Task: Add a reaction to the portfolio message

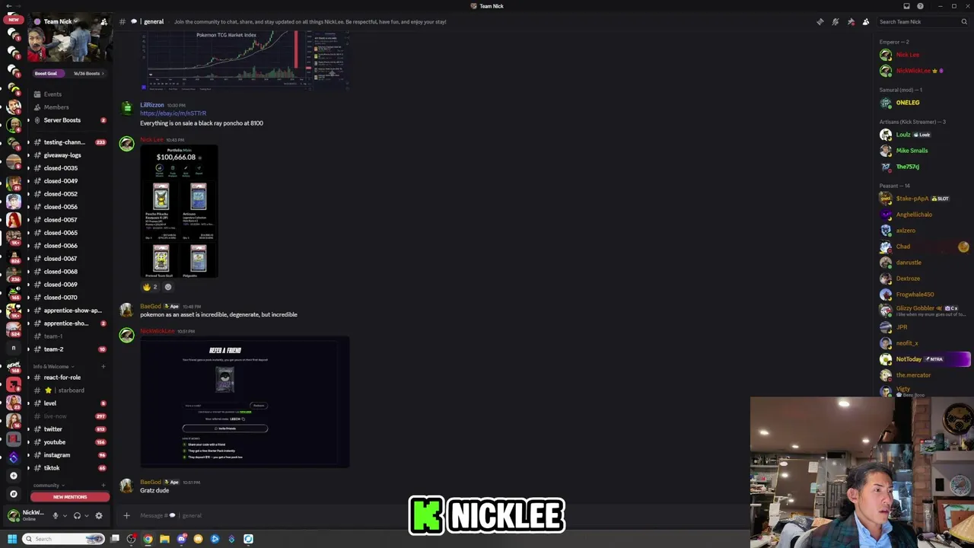Action: pos(168,287)
